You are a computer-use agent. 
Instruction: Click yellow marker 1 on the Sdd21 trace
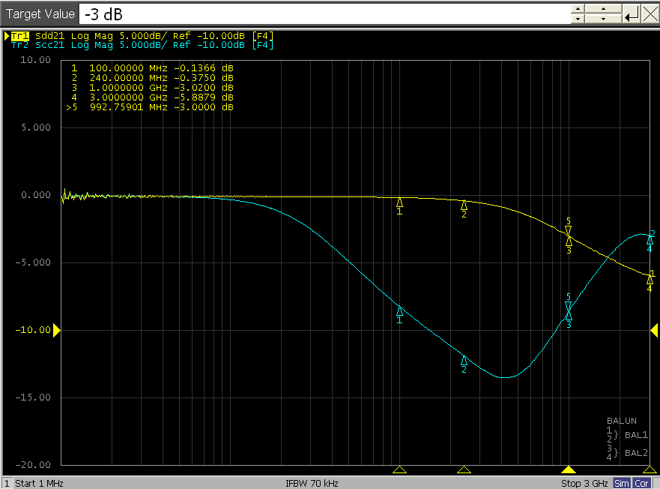(x=399, y=202)
